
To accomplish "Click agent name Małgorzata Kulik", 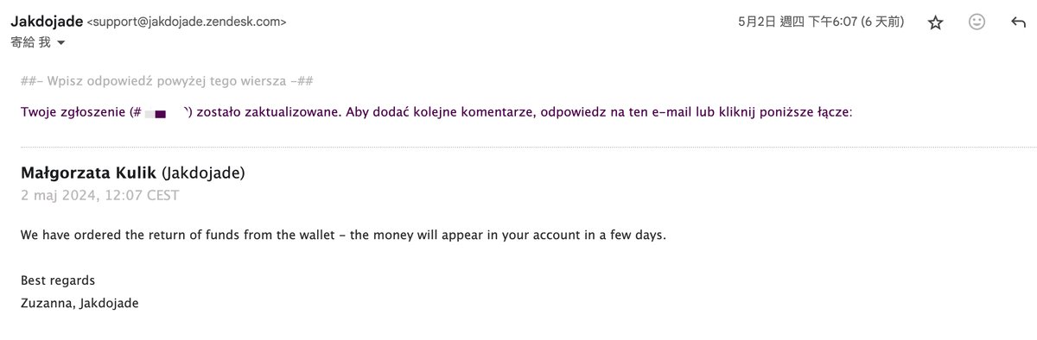I will pos(89,173).
